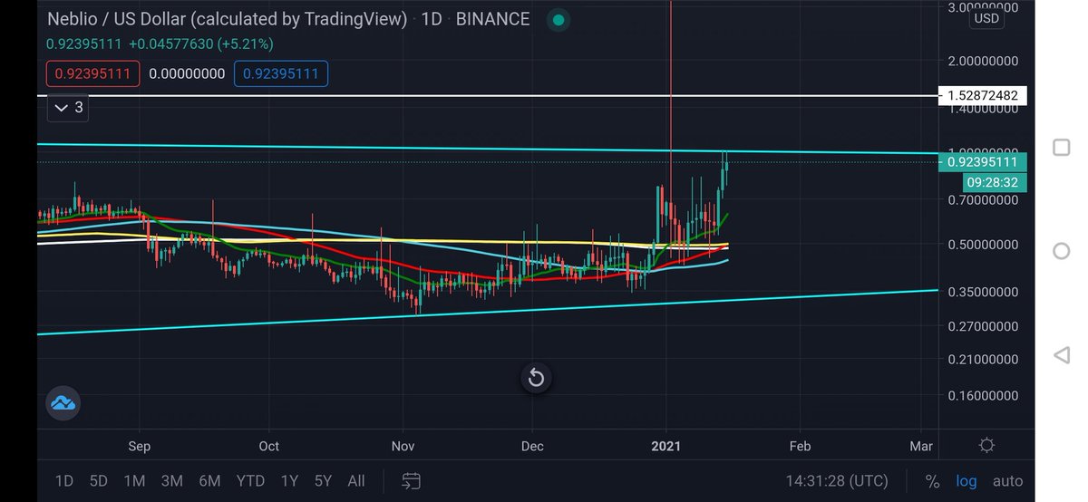Tap the 0.00000000 spread value
The width and height of the screenshot is (1088, 502).
coord(187,73)
